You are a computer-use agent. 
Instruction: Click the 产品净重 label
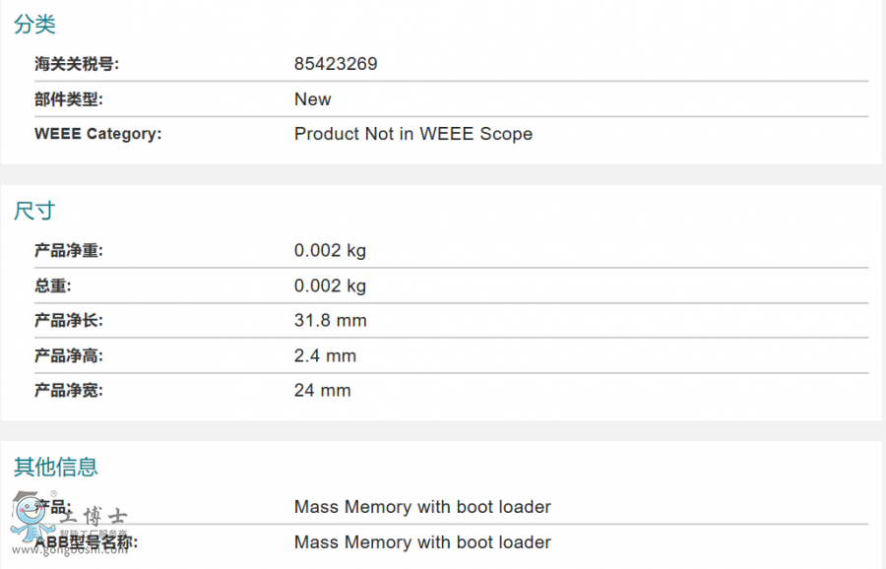tap(69, 251)
